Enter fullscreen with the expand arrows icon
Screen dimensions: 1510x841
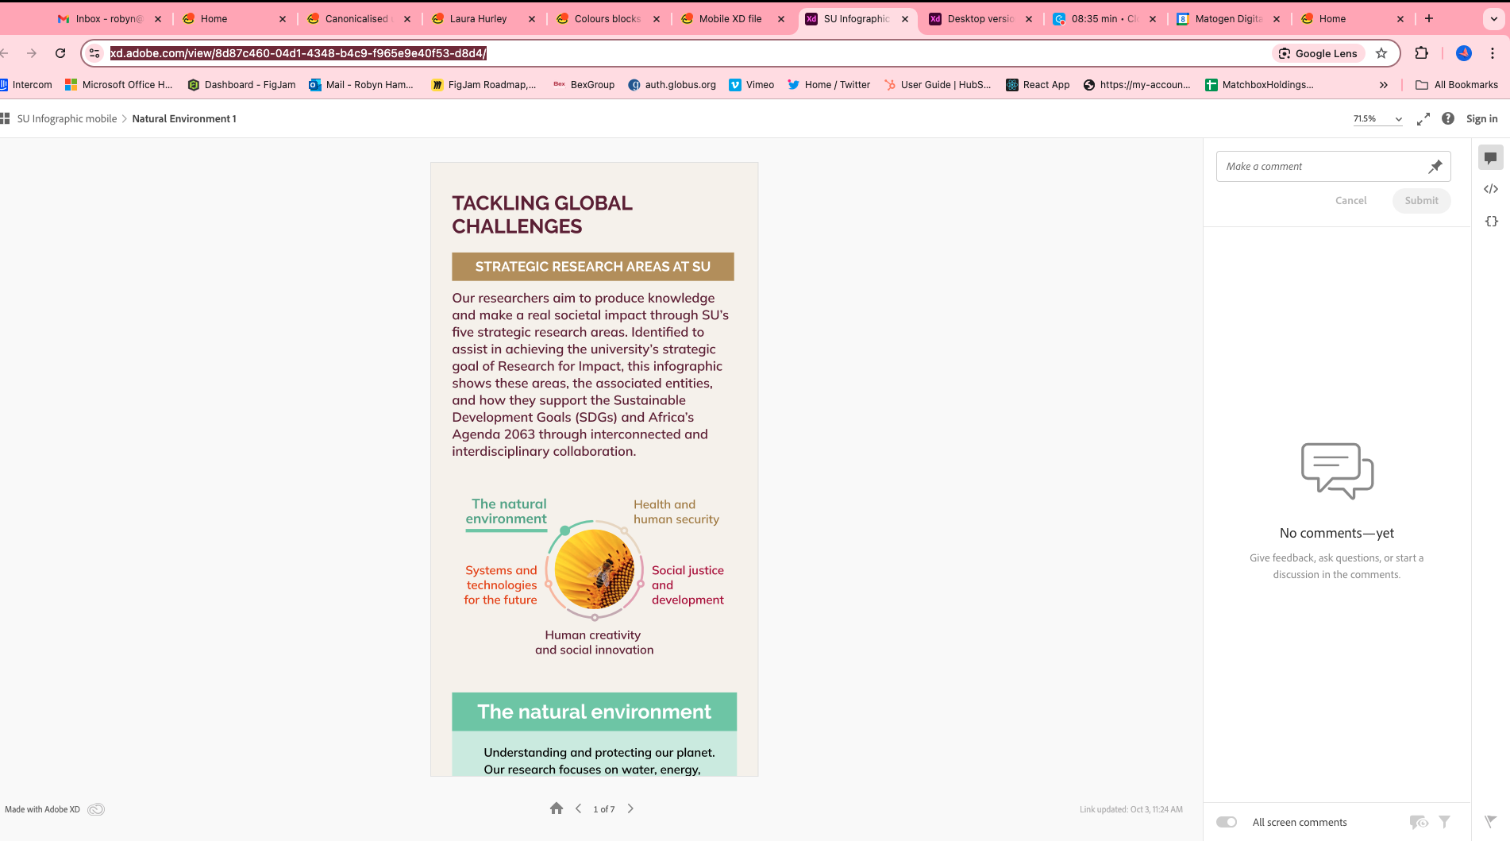coord(1423,119)
